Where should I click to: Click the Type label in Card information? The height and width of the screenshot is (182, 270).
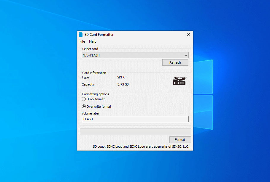pyautogui.click(x=85, y=77)
